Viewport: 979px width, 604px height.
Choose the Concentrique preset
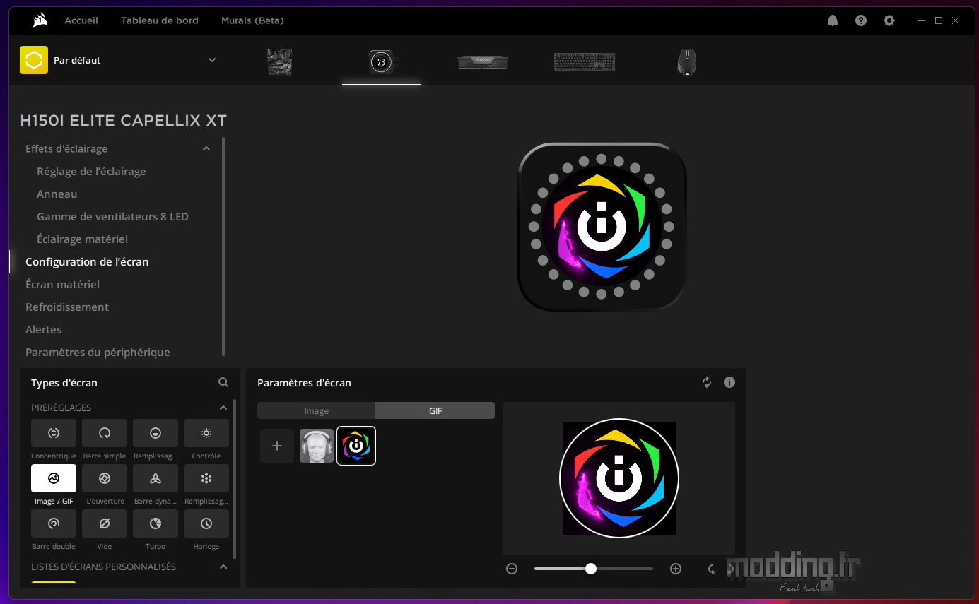(x=54, y=433)
